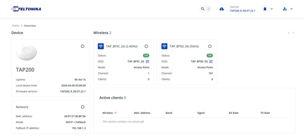This screenshot has height=136, width=304.
Task: Open Device card settings gear
Action: point(83,46)
